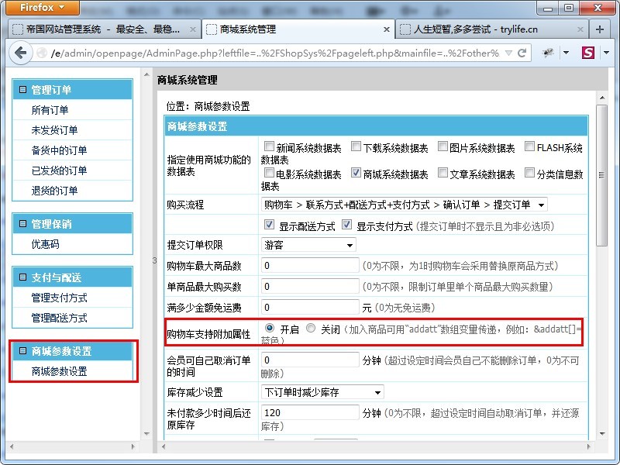
Task: Check 电影系统数据表 checkbox
Action: (269, 172)
